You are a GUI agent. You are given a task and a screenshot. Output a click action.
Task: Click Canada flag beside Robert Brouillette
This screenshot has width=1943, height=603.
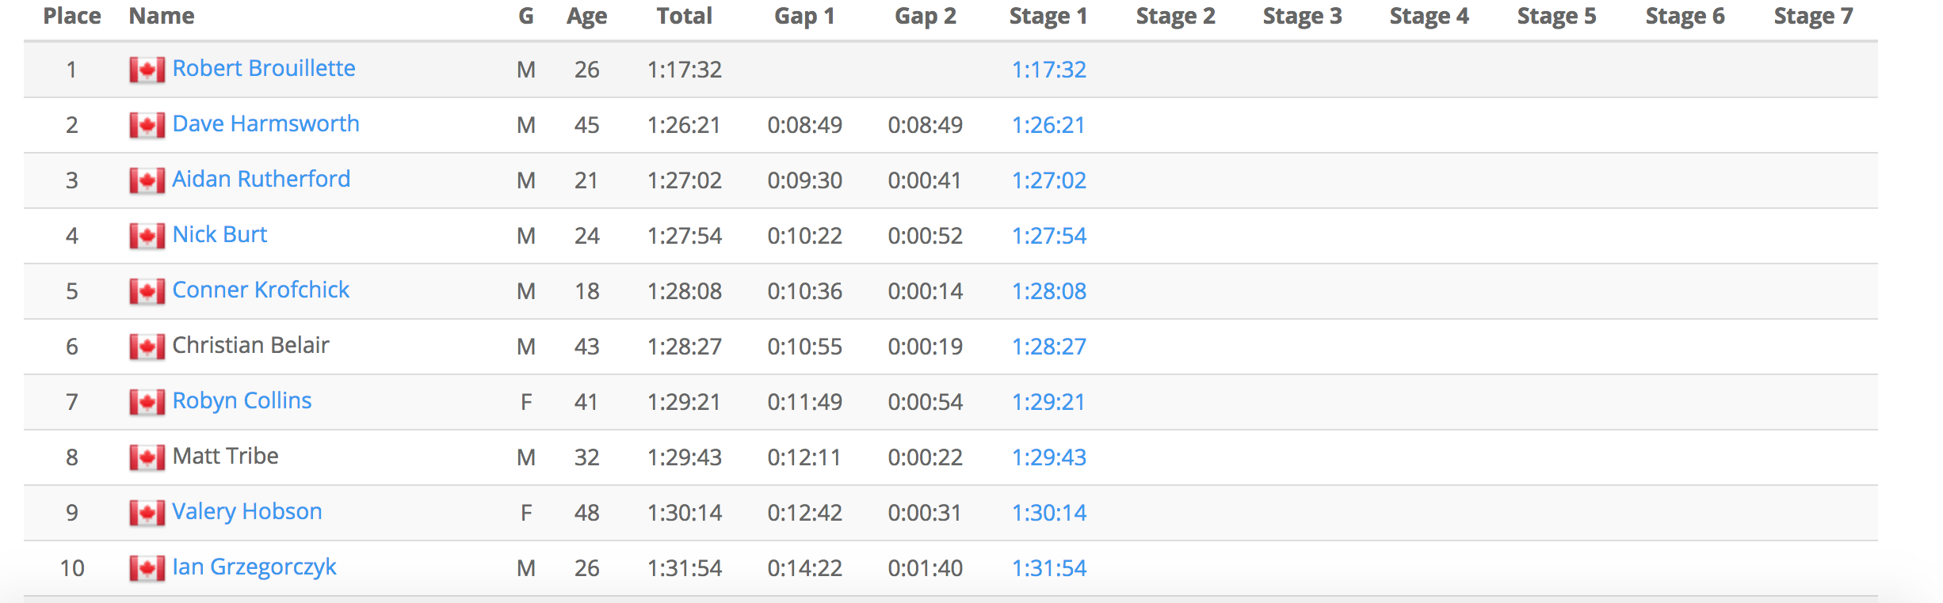click(147, 70)
